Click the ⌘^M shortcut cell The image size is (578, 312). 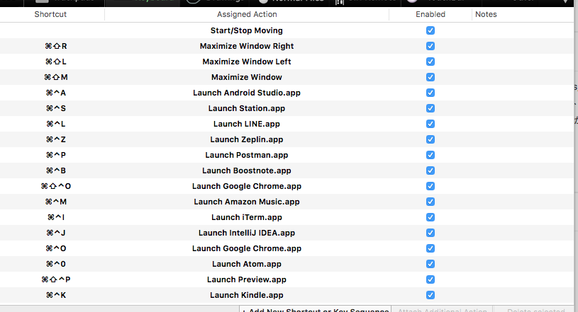point(56,202)
